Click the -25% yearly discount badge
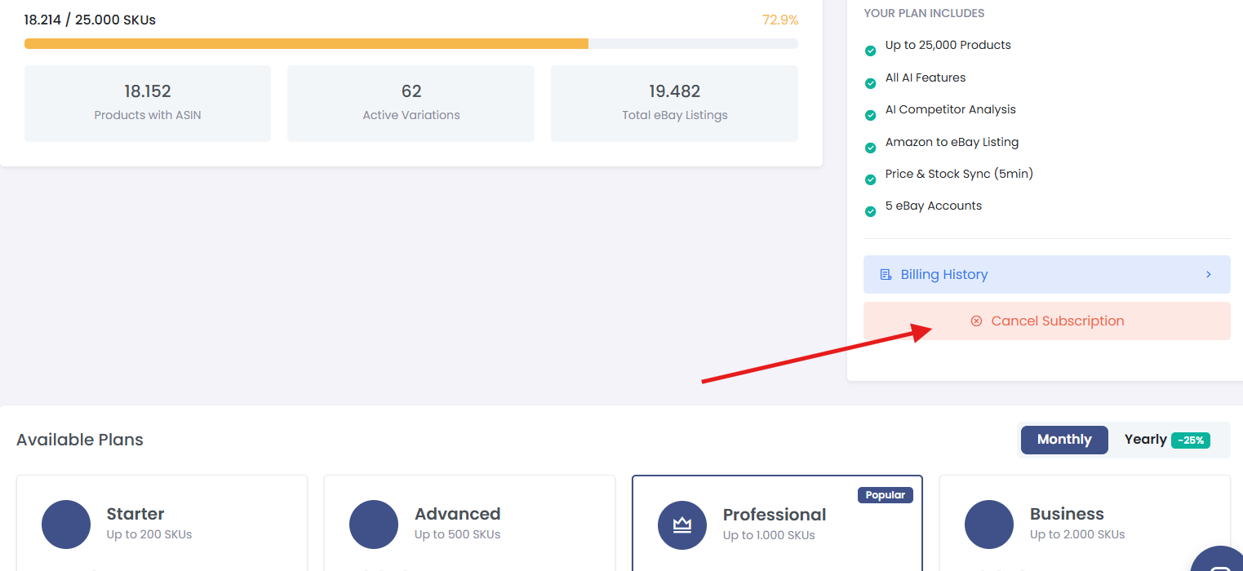Image resolution: width=1243 pixels, height=571 pixels. (x=1190, y=440)
